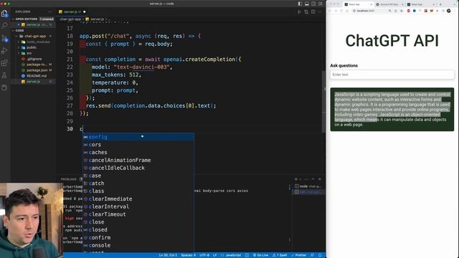Click the Run code play icon
The image size is (459, 258).
click(x=299, y=11)
